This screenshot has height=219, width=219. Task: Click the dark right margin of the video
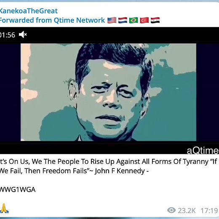click(208, 92)
